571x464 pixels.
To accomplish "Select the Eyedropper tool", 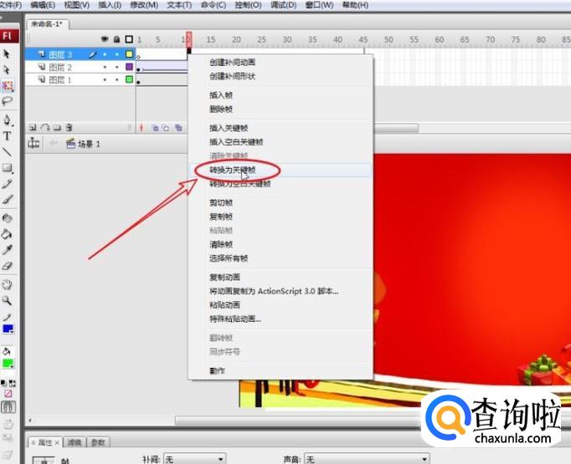I will [7, 249].
